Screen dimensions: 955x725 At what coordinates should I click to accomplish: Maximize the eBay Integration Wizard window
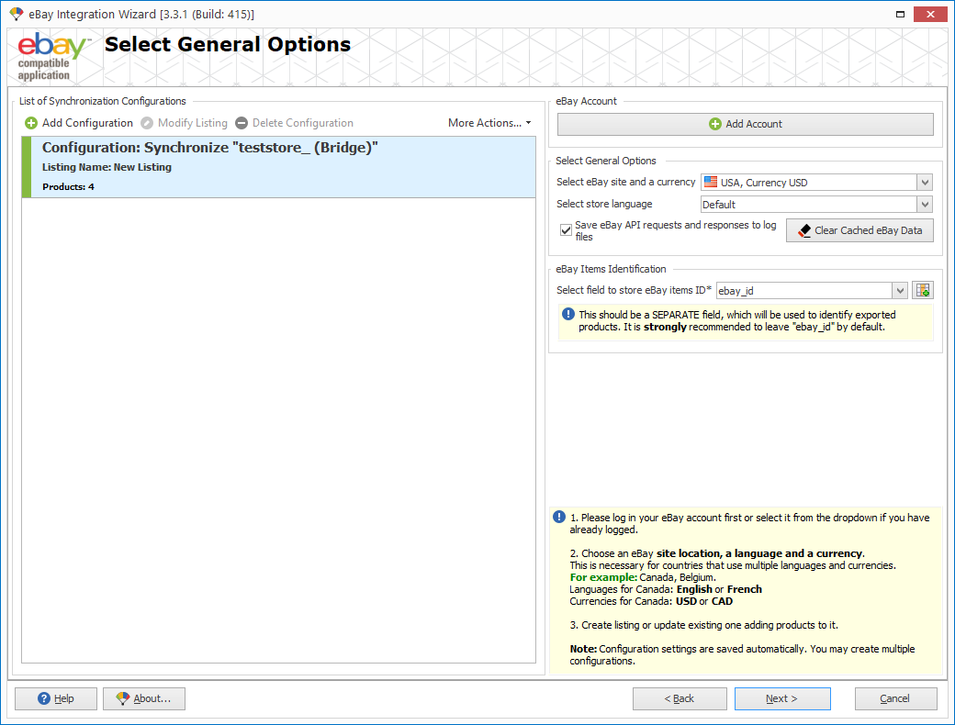(x=900, y=14)
